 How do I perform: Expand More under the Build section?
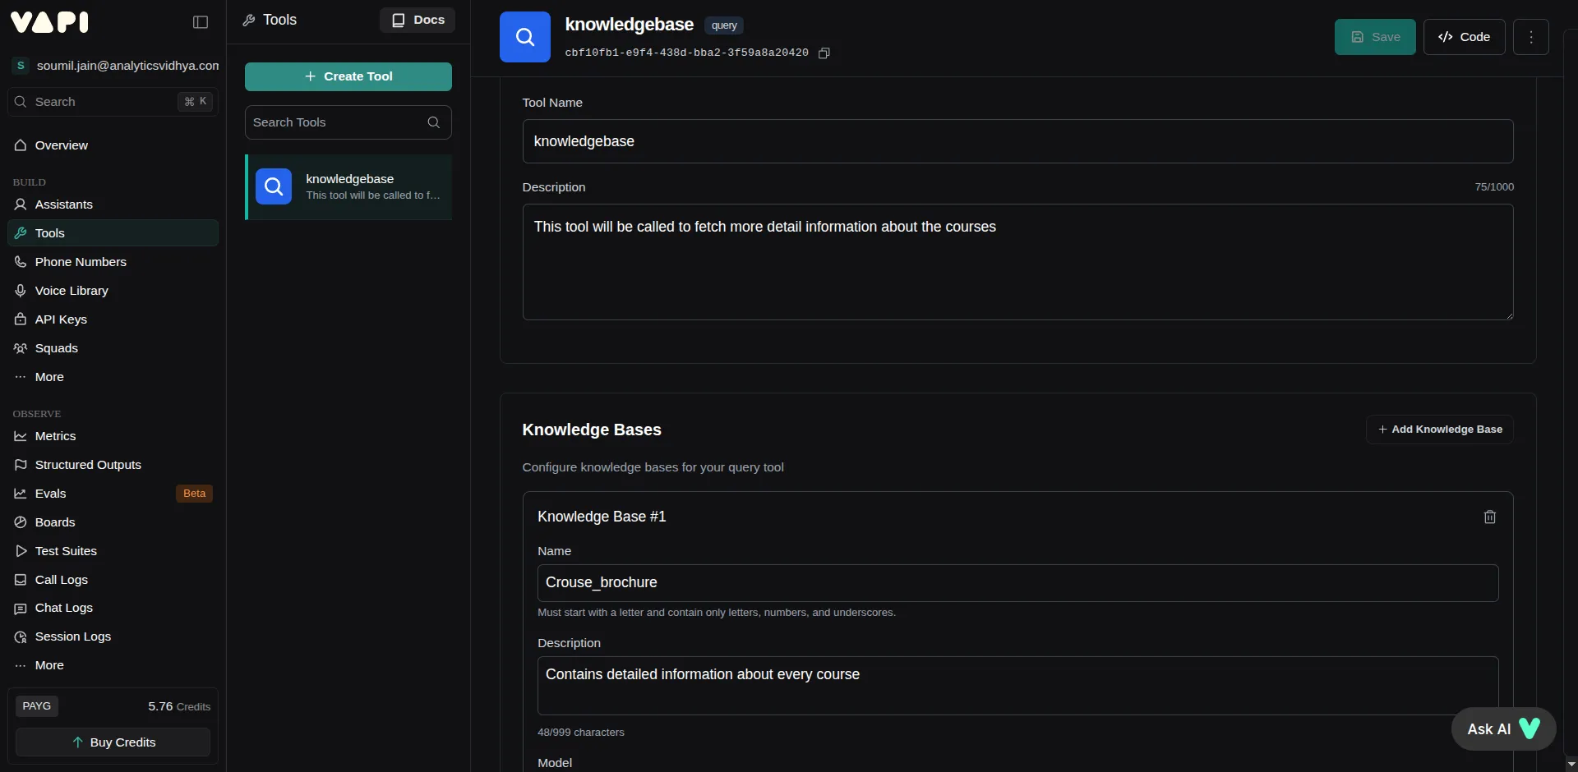pos(49,377)
